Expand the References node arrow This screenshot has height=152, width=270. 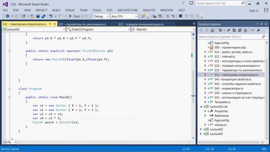coord(205,116)
